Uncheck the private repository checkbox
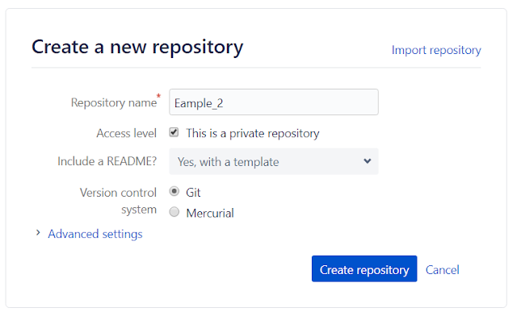 click(174, 132)
